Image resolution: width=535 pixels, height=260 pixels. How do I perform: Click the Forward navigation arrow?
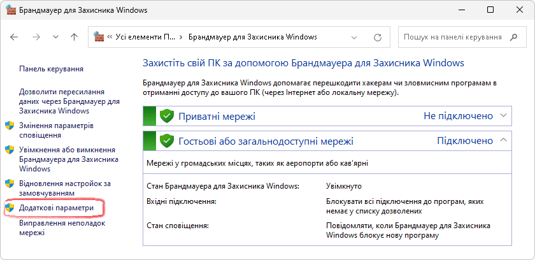36,37
